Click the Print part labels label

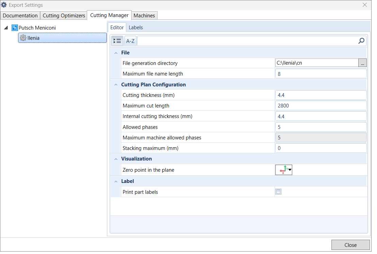pyautogui.click(x=140, y=192)
